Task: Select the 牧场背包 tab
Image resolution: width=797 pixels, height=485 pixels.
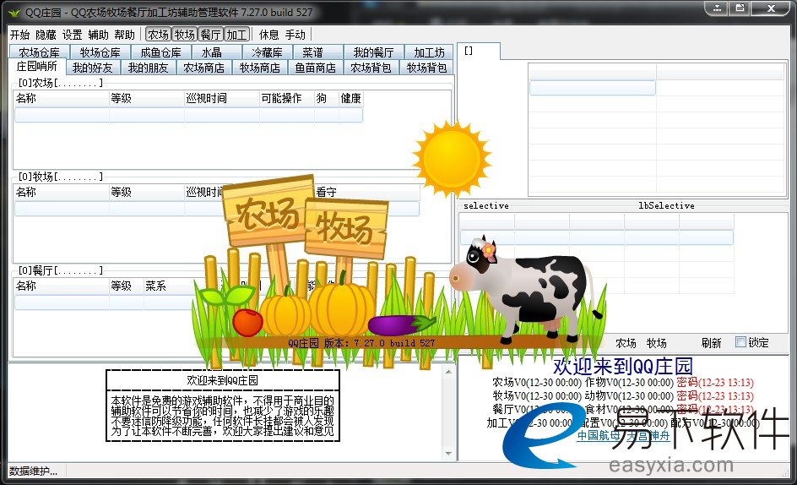Action: click(426, 68)
